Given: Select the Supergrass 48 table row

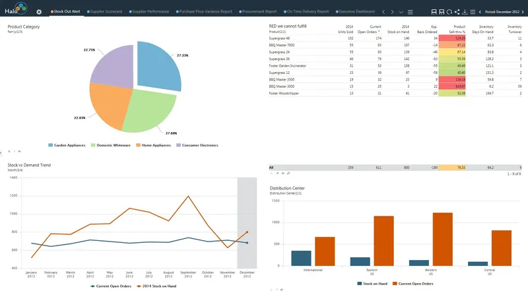Looking at the screenshot, I should click(395, 38).
